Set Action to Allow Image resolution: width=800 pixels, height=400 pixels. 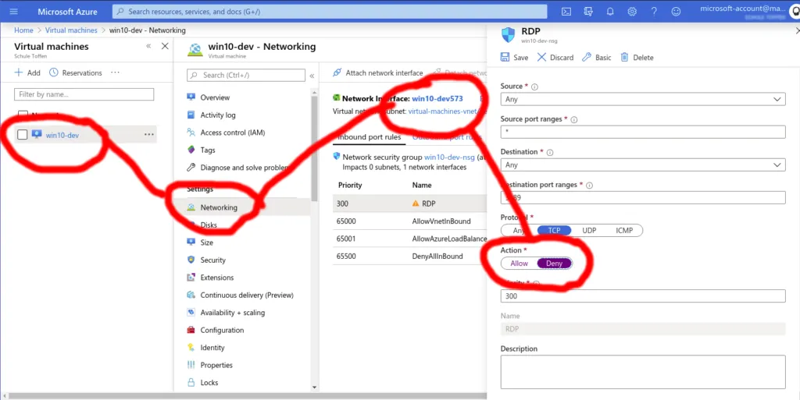coord(519,263)
